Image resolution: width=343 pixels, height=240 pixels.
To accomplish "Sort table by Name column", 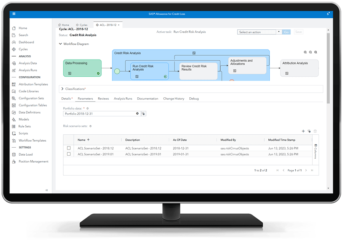I will click(83, 140).
